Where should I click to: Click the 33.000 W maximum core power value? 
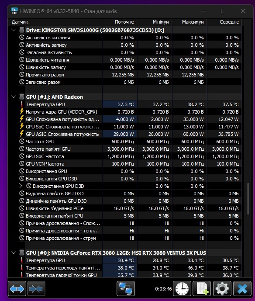click(x=193, y=119)
